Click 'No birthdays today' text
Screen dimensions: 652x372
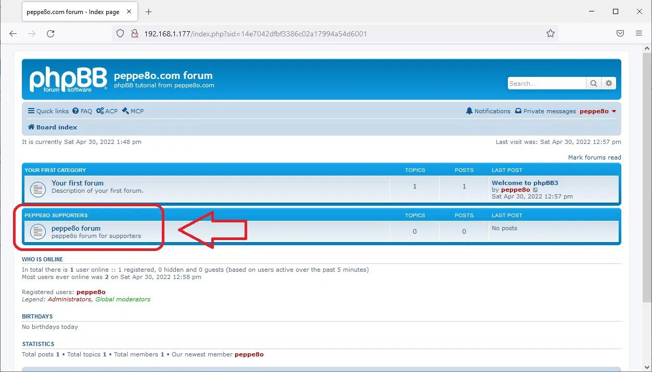pos(50,327)
